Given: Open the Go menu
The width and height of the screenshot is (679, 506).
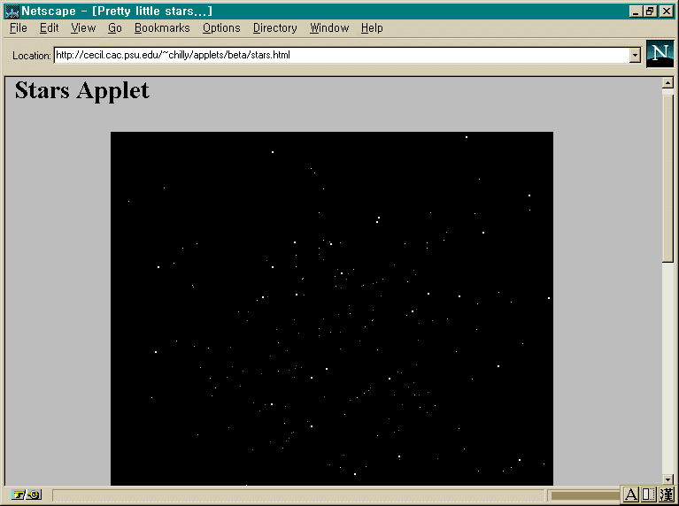Looking at the screenshot, I should coord(115,28).
